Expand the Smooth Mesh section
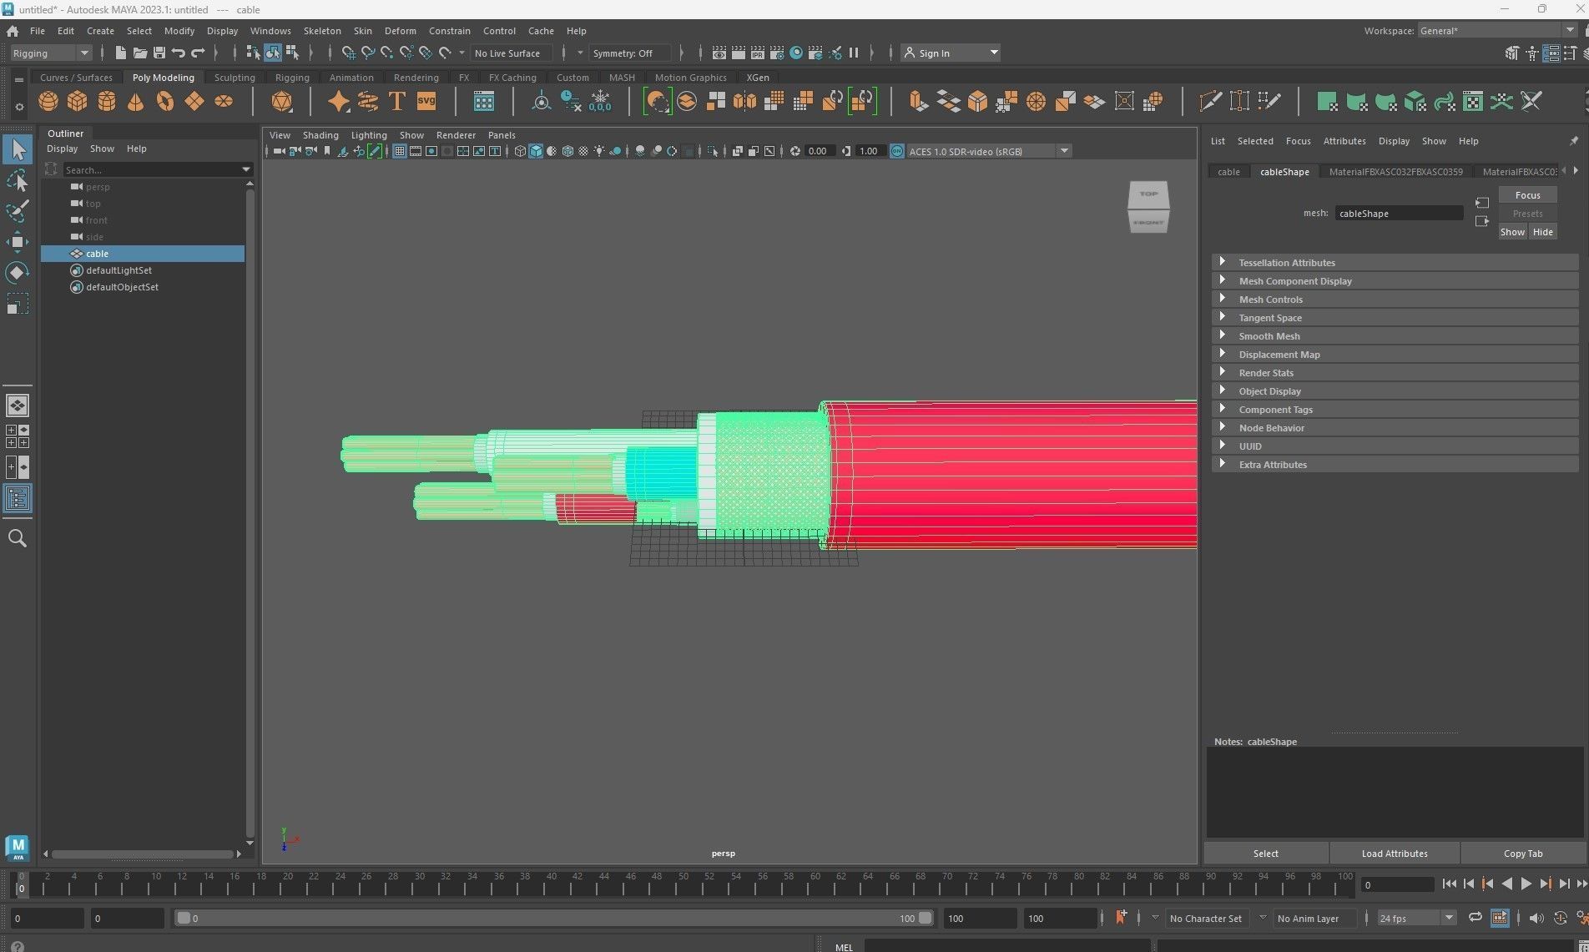The image size is (1589, 952). [x=1395, y=335]
